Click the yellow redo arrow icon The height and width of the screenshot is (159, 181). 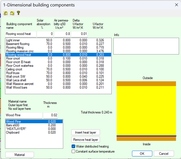pyautogui.click(x=12, y=13)
